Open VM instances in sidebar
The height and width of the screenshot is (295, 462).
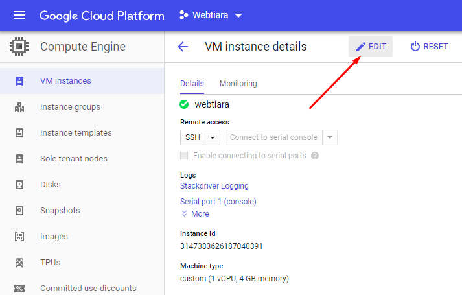pyautogui.click(x=82, y=81)
